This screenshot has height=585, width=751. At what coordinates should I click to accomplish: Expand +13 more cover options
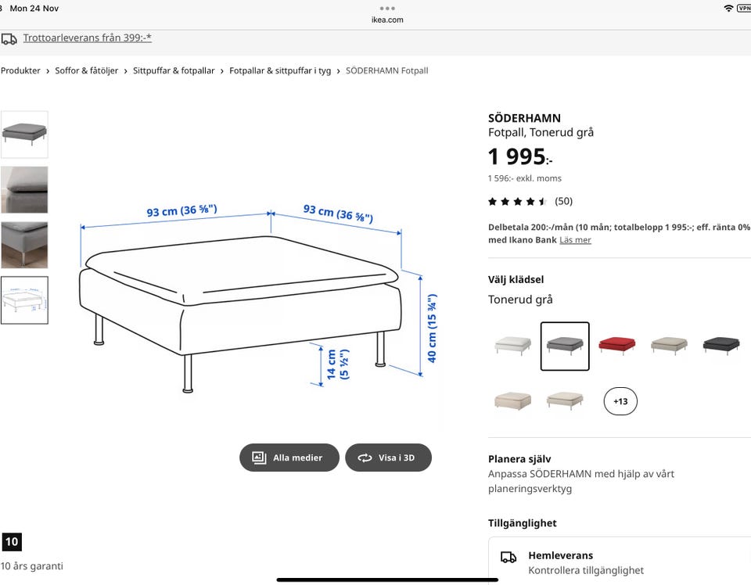pyautogui.click(x=620, y=401)
